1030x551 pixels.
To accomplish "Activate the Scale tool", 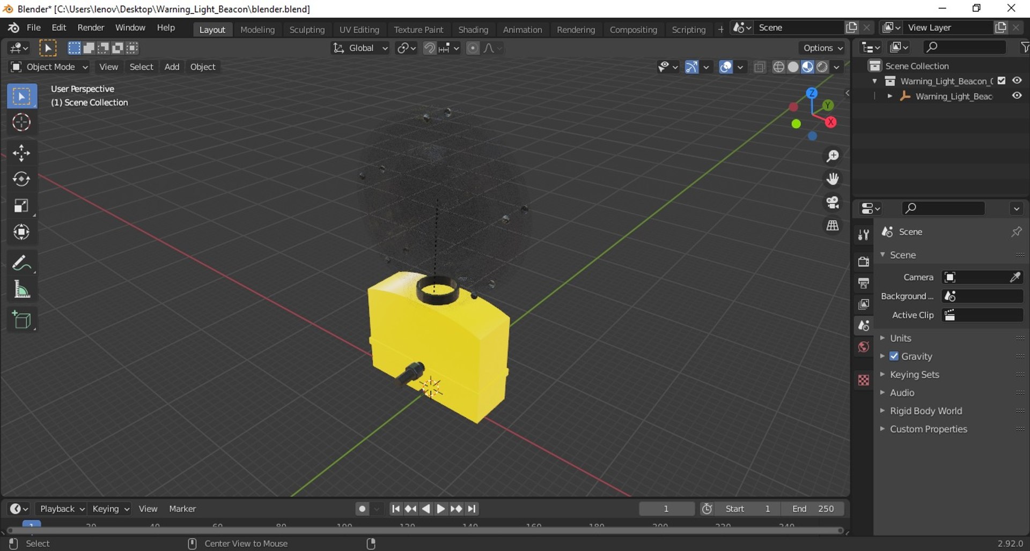I will pyautogui.click(x=22, y=206).
